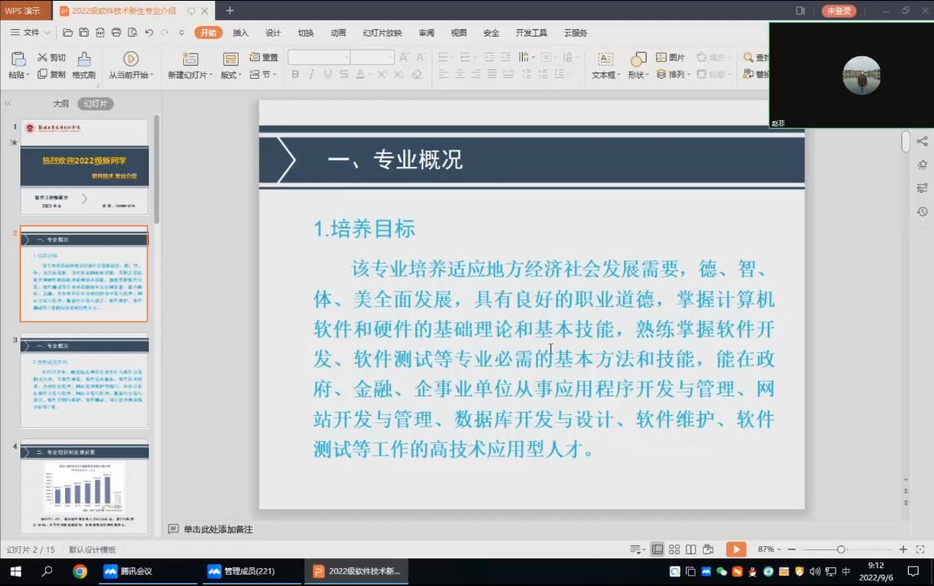Click the notes area placeholder text
The width and height of the screenshot is (934, 586).
[x=217, y=529]
